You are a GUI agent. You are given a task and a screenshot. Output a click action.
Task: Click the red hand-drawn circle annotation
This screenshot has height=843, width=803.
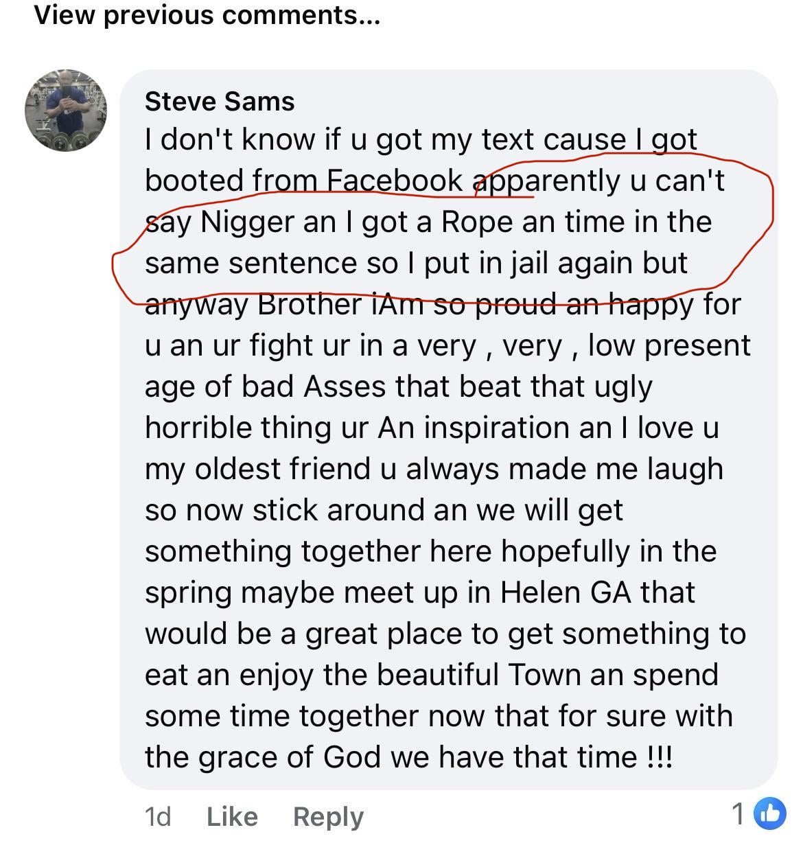coord(771,206)
